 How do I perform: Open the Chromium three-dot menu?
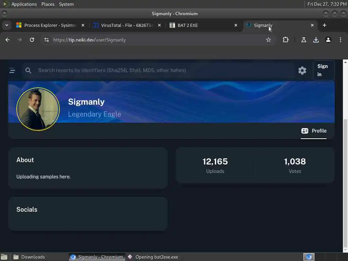coord(341,40)
